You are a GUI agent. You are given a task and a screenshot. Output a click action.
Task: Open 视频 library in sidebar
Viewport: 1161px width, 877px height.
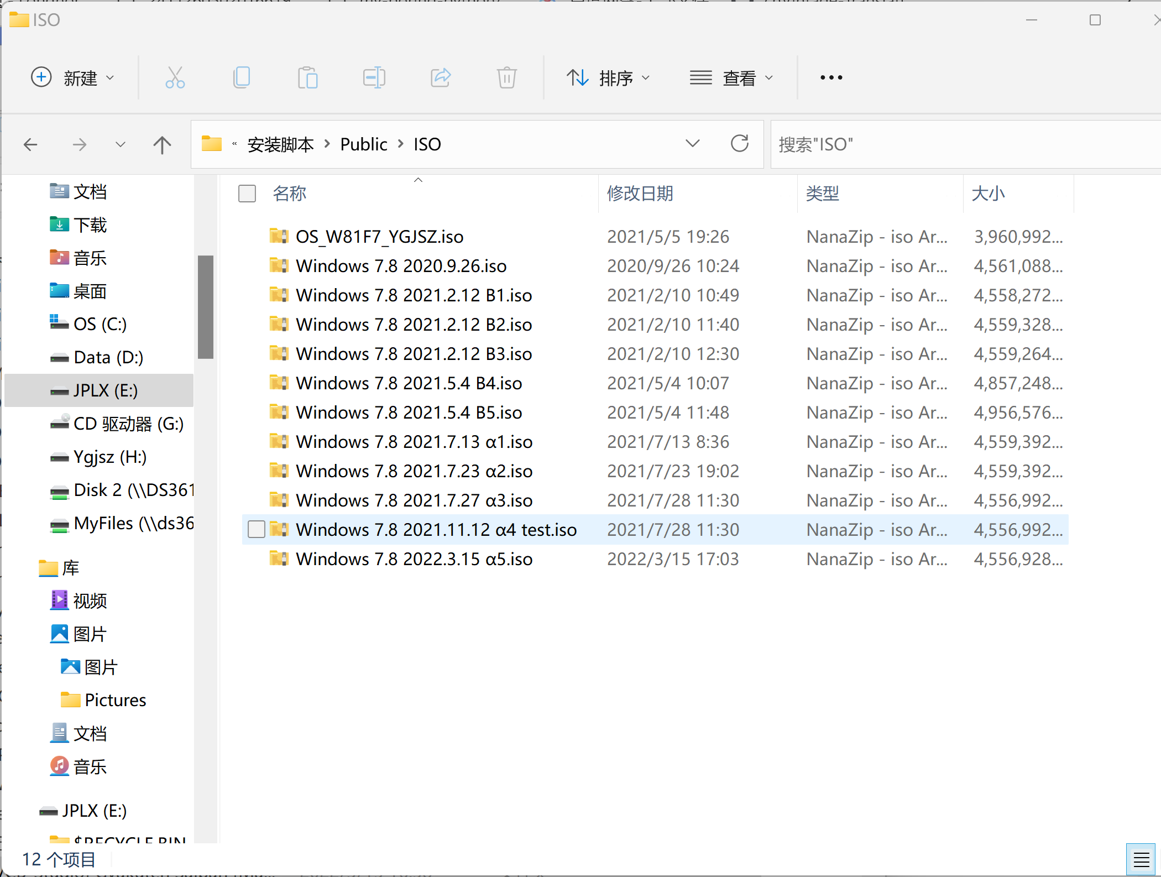tap(79, 601)
